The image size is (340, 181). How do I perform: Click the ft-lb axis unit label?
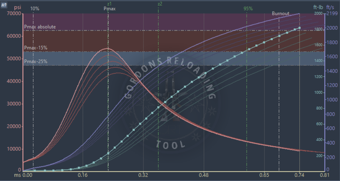click(318, 7)
